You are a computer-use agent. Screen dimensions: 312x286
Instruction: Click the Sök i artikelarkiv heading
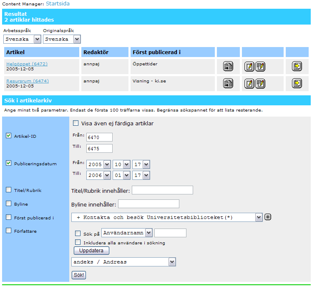[x=28, y=100]
